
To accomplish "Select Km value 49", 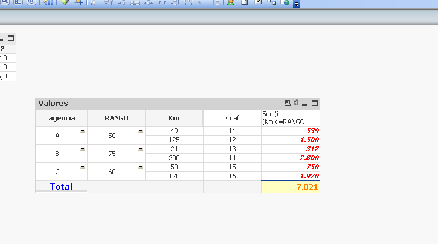I will pyautogui.click(x=174, y=131).
